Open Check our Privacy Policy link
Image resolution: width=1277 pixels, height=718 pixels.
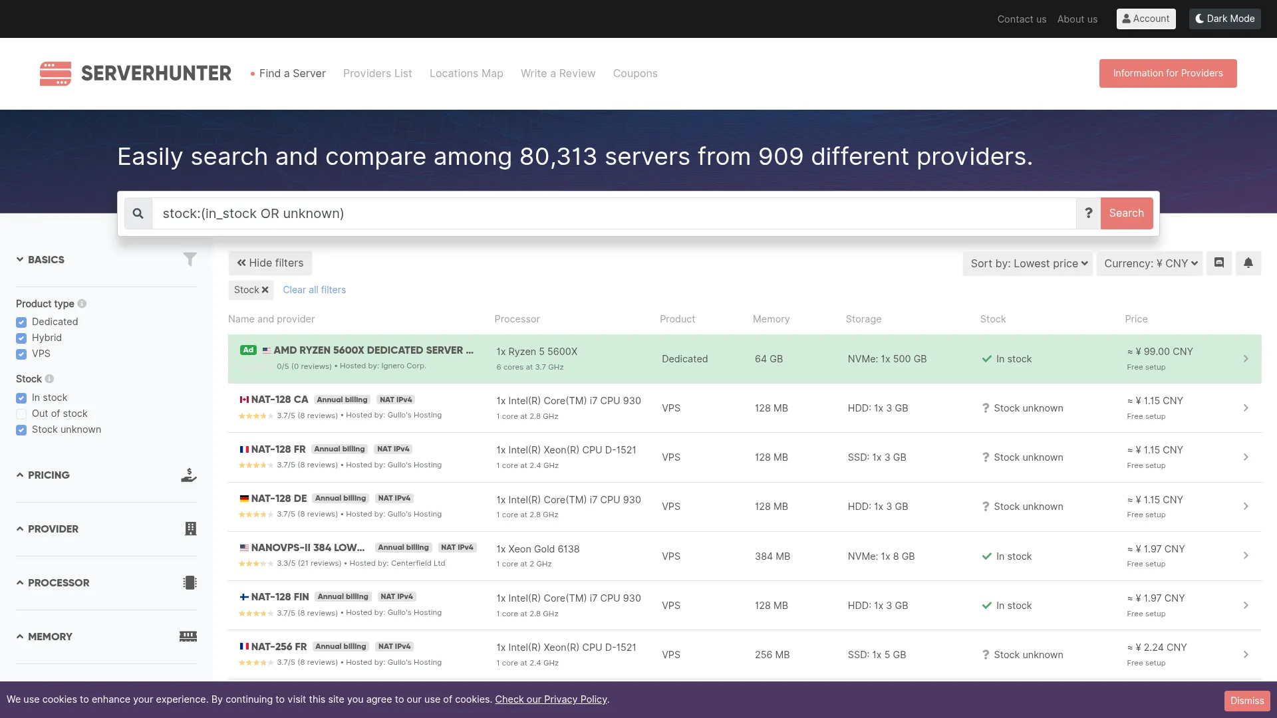click(551, 699)
